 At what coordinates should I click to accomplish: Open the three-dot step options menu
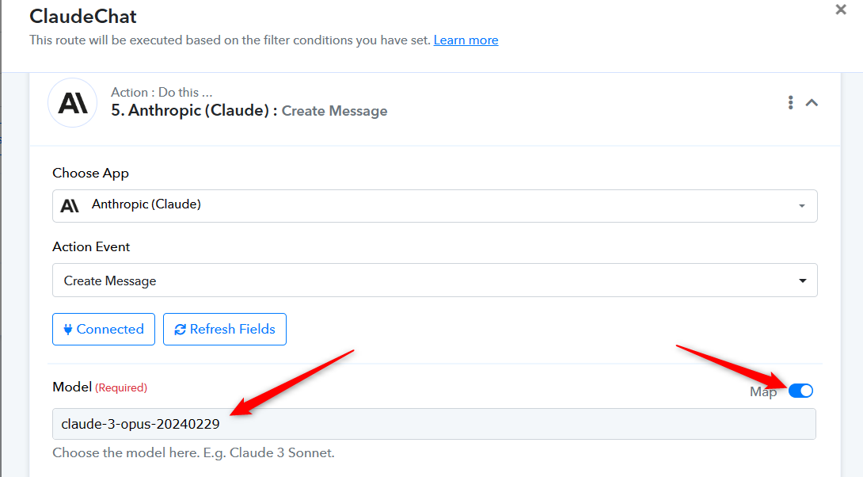click(x=790, y=102)
